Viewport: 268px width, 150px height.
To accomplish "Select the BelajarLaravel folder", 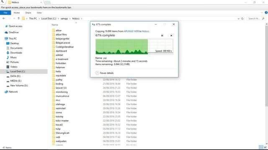I will coord(61,42).
